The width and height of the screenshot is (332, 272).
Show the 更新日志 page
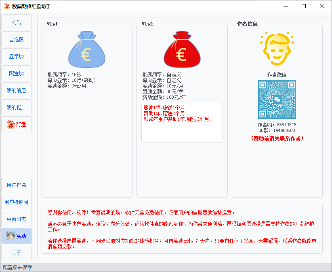pos(17,219)
